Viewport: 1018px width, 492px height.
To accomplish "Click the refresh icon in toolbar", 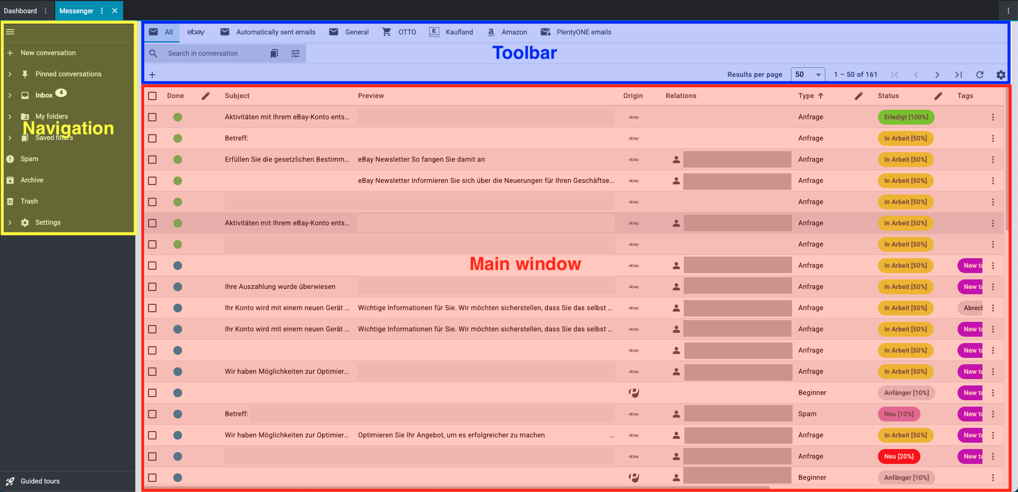I will pyautogui.click(x=980, y=75).
